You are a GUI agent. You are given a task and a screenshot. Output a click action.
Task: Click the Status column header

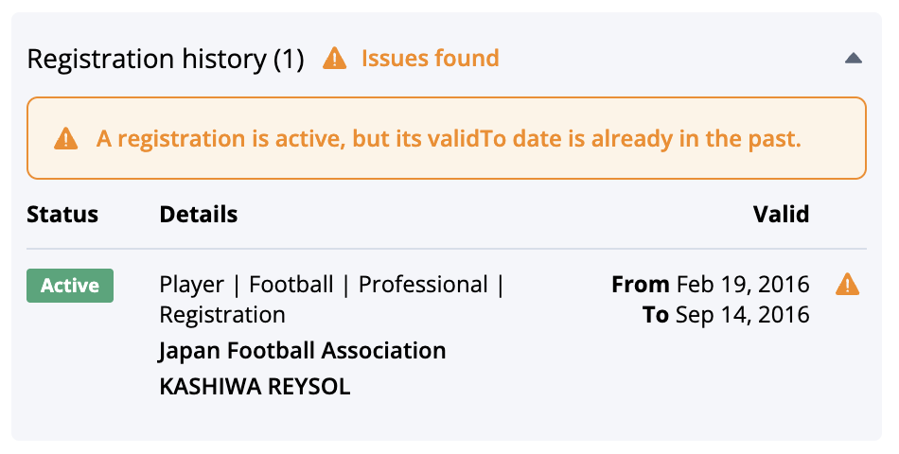pos(62,215)
